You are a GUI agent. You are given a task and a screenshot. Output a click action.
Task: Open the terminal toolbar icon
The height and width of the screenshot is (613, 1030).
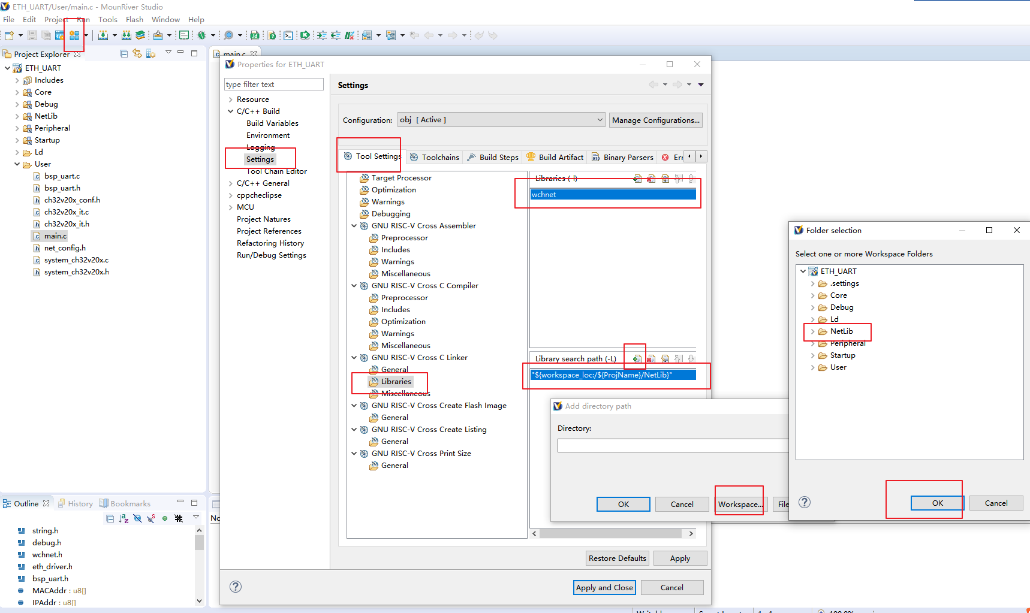tap(288, 35)
